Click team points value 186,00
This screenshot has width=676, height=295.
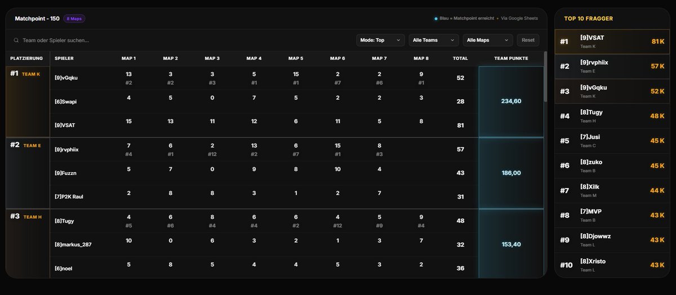[511, 173]
